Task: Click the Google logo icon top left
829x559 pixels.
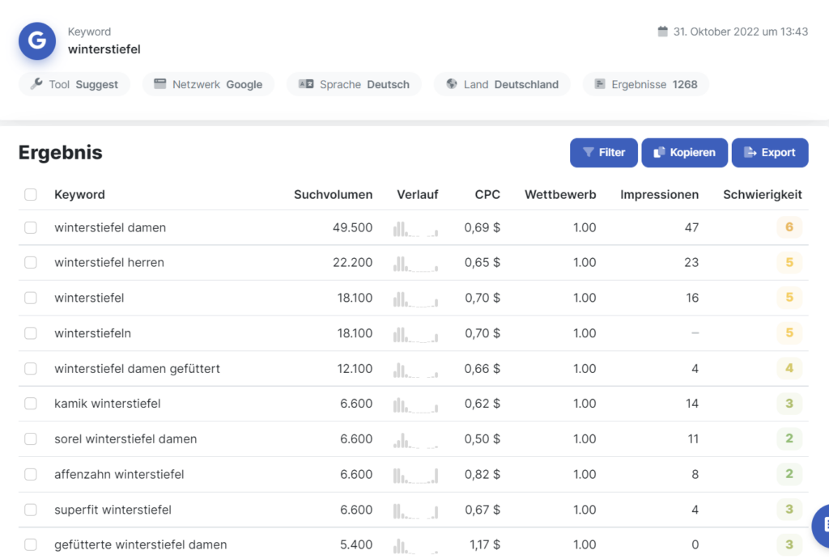Action: point(36,41)
